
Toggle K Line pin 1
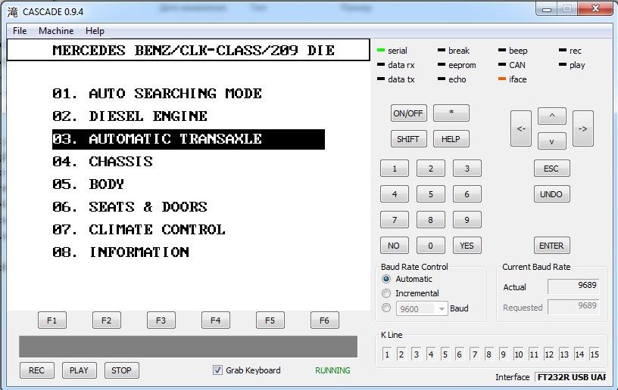[387, 354]
